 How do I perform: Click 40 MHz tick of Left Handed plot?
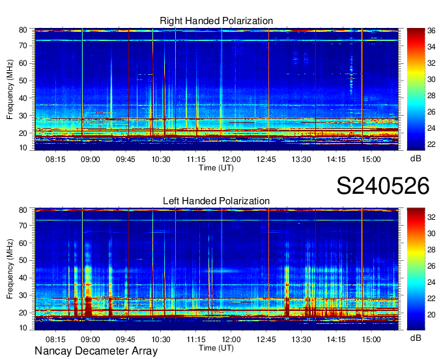coord(23,278)
